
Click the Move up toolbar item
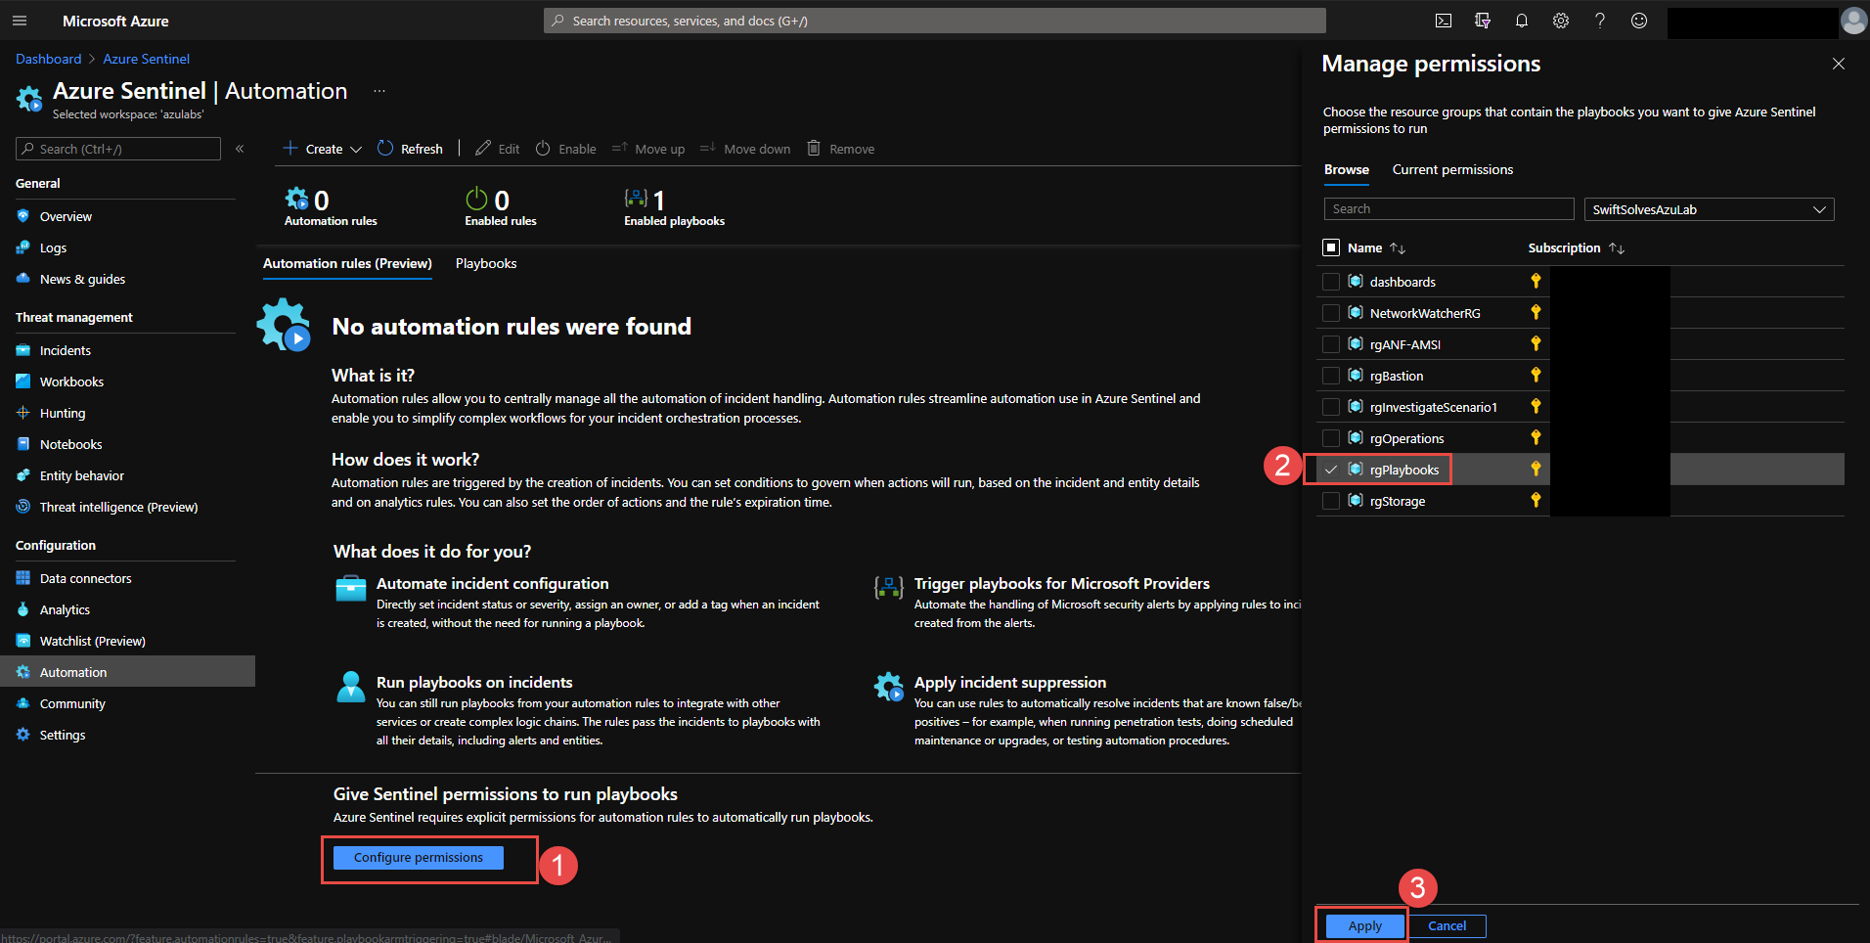click(x=648, y=149)
